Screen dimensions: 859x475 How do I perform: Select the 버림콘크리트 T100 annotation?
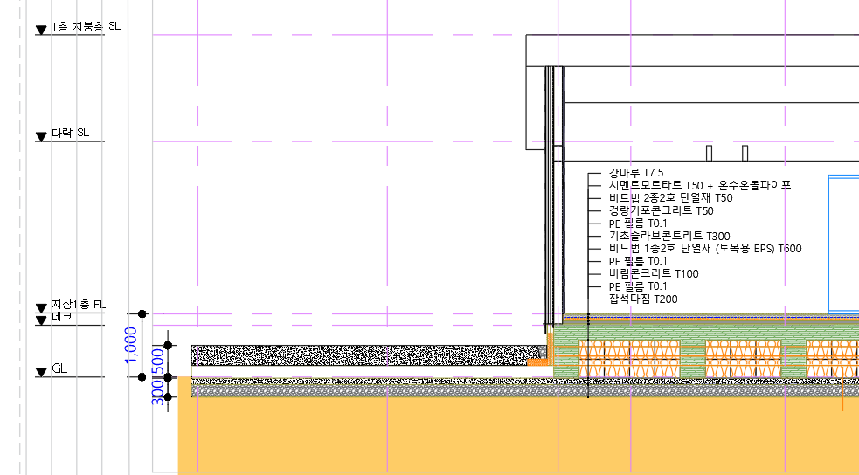coord(653,274)
